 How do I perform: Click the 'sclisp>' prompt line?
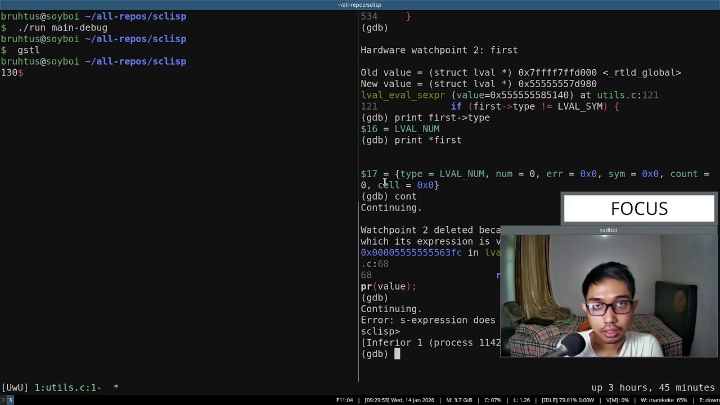click(x=380, y=331)
